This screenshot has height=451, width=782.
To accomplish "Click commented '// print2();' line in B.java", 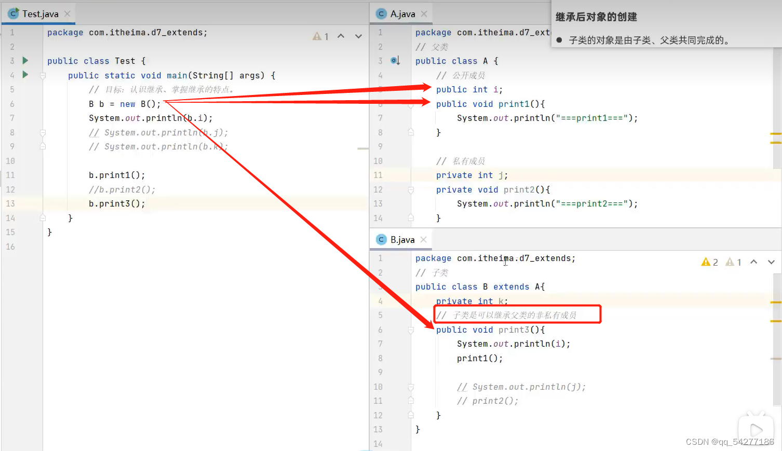I will 488,401.
